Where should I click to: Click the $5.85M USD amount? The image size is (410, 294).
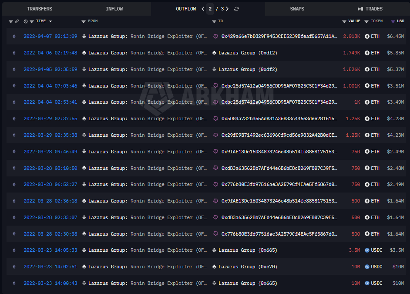[x=395, y=53]
